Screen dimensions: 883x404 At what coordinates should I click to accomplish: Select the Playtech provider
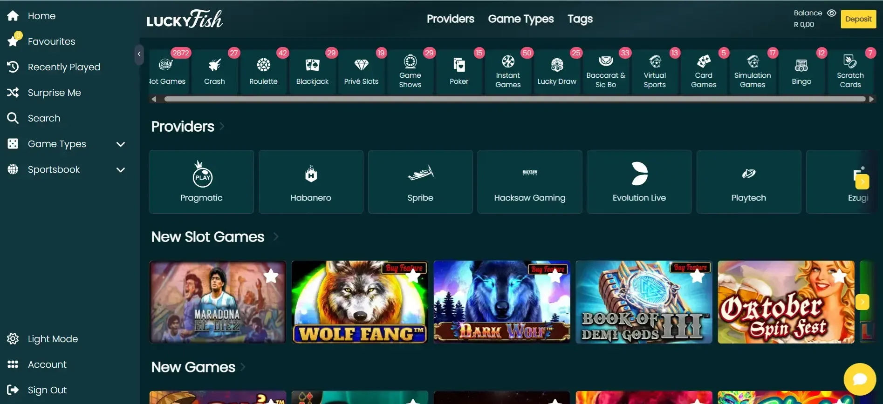(x=749, y=182)
